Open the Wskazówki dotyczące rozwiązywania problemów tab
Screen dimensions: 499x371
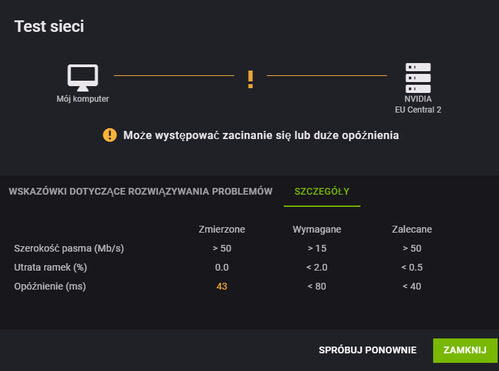141,191
